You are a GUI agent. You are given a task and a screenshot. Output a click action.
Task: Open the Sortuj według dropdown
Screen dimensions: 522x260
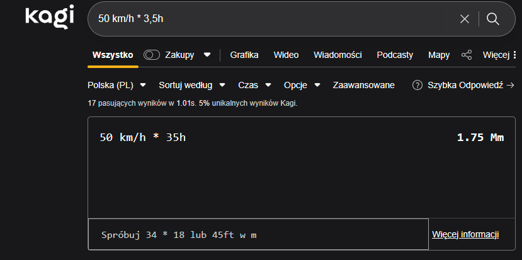click(191, 85)
